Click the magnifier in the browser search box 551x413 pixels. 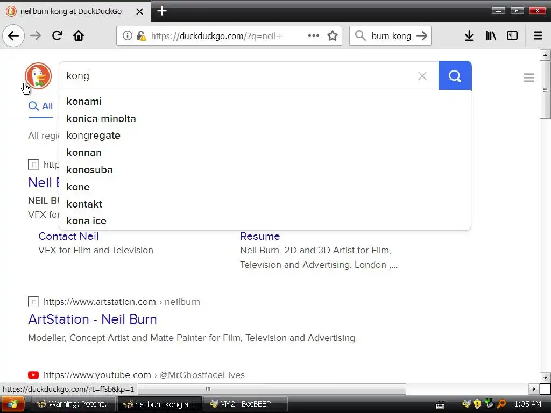coord(360,35)
